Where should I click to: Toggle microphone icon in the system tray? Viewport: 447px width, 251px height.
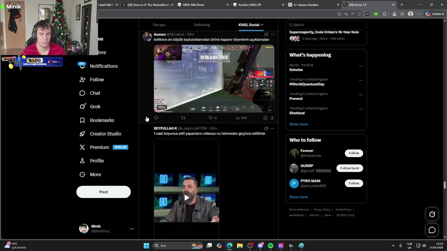[401, 246]
